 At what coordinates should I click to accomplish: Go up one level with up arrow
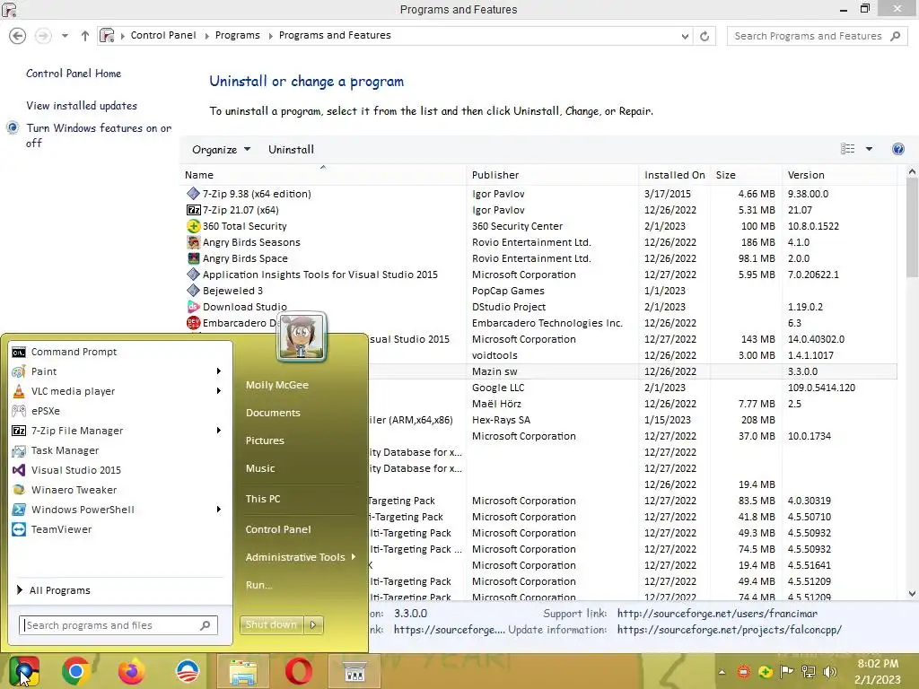click(x=85, y=36)
